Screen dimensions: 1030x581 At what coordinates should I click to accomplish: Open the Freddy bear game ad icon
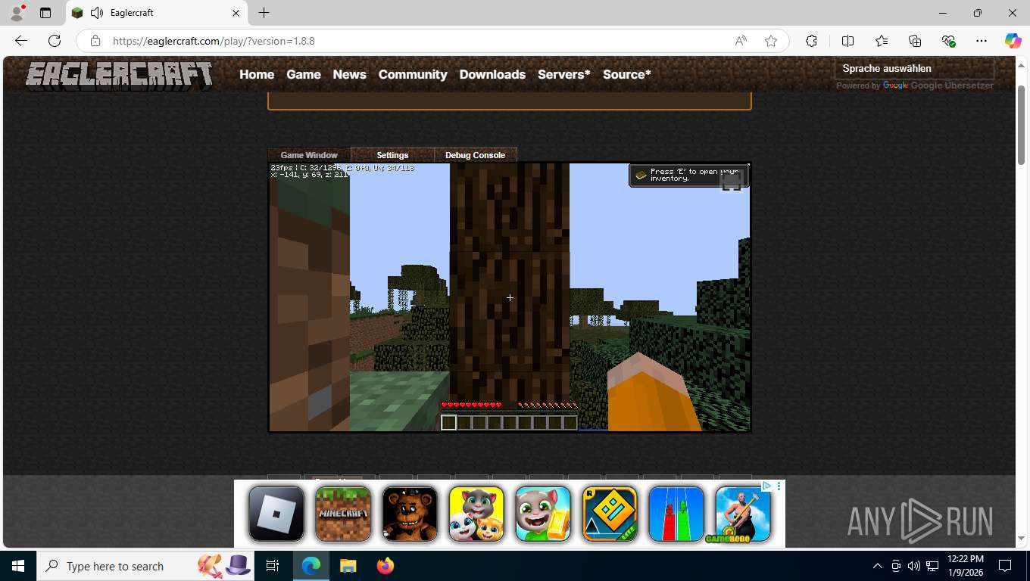pyautogui.click(x=410, y=514)
